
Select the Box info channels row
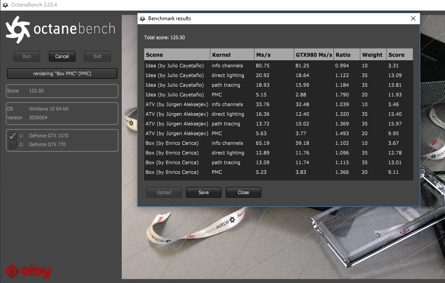point(278,143)
